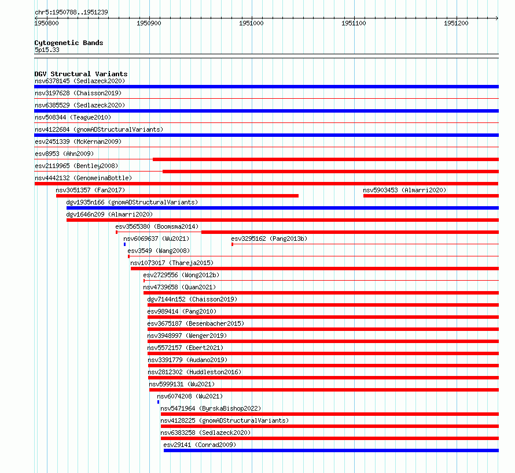515x473 pixels.
Task: Click the nsv6378145 (Sedlazeck2020) variant label
Action: click(80, 81)
